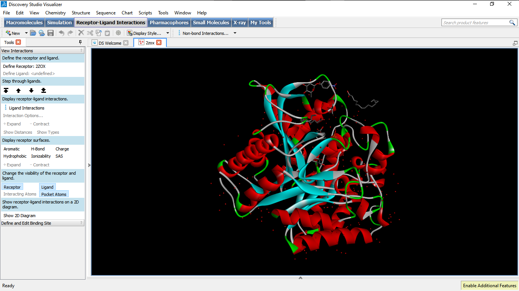Open the Sequence menu
This screenshot has width=519, height=291.
(x=106, y=13)
